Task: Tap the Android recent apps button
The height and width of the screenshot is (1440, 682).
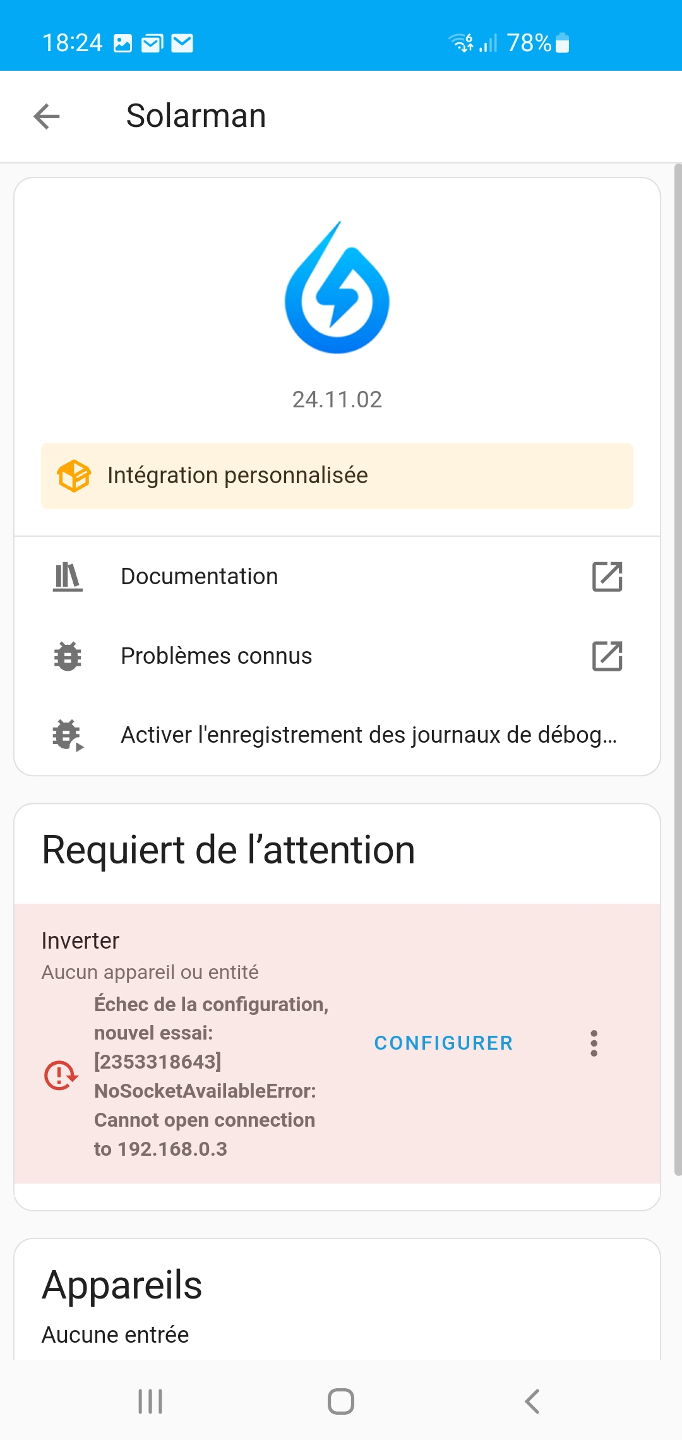Action: click(150, 1401)
